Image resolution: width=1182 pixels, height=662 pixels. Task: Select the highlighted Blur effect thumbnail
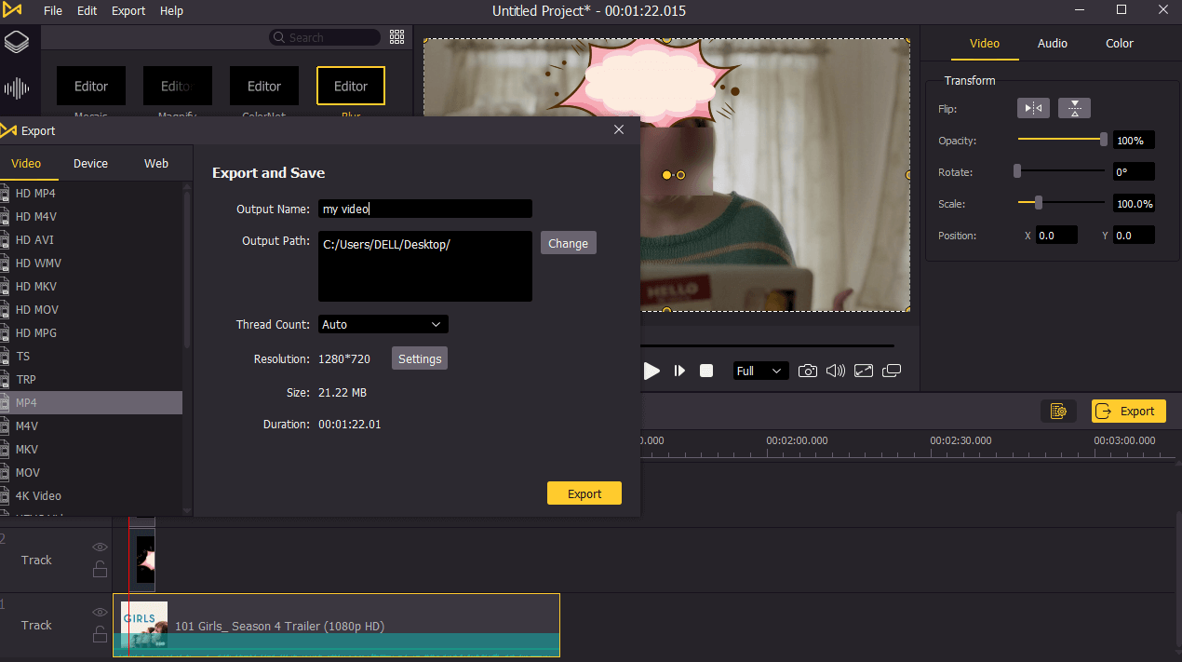tap(351, 86)
